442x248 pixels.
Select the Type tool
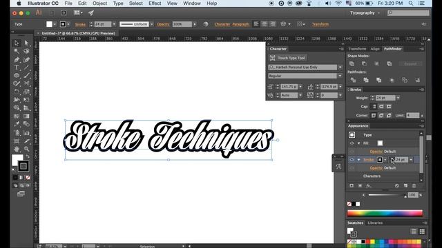[x=17, y=68]
